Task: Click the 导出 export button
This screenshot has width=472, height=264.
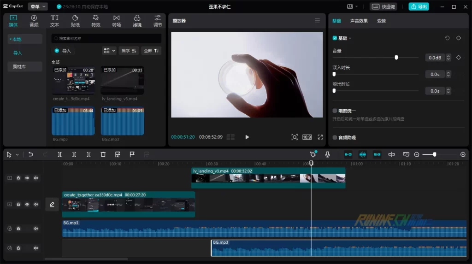Action: (x=419, y=6)
